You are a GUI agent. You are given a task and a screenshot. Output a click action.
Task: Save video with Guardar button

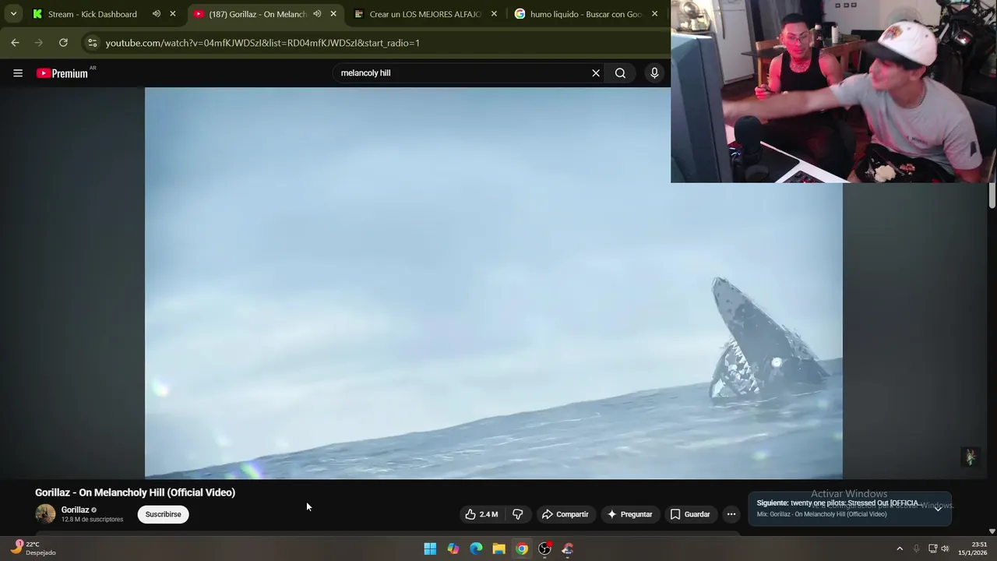pyautogui.click(x=690, y=514)
